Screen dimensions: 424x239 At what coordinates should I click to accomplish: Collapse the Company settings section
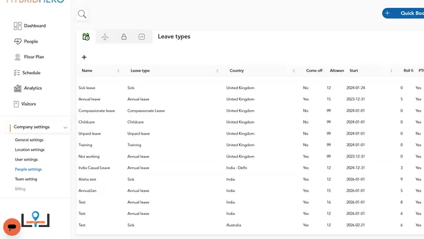[65, 127]
